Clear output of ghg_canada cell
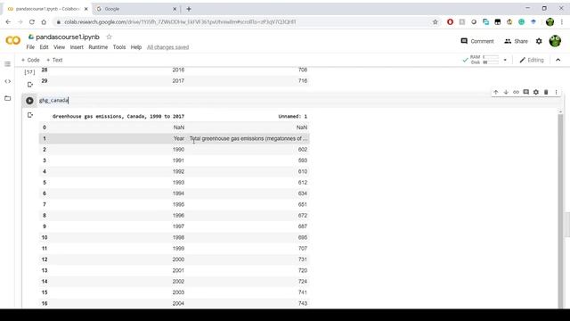Image resolution: width=570 pixels, height=321 pixels. 29,115
